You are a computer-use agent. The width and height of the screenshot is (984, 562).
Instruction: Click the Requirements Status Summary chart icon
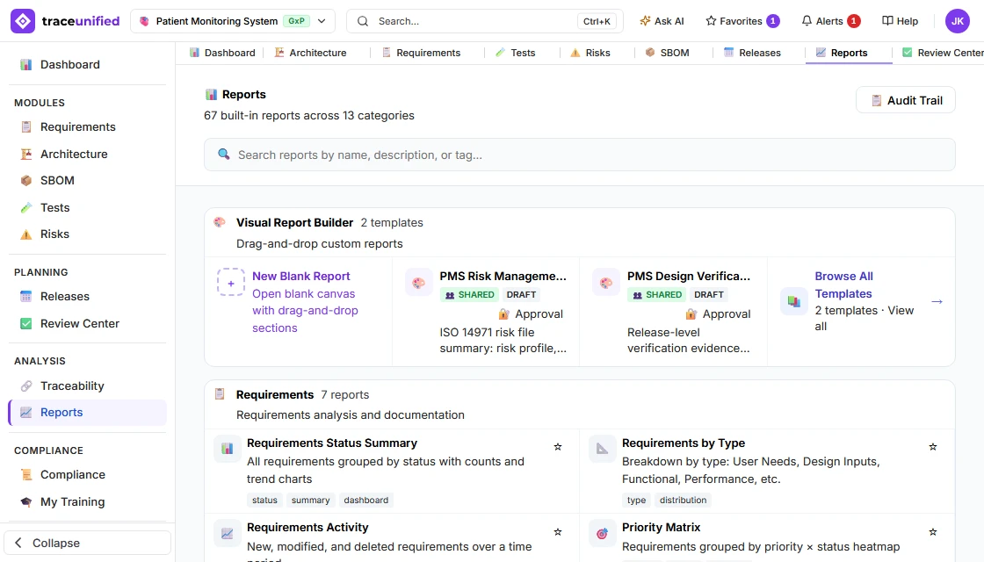[228, 449]
